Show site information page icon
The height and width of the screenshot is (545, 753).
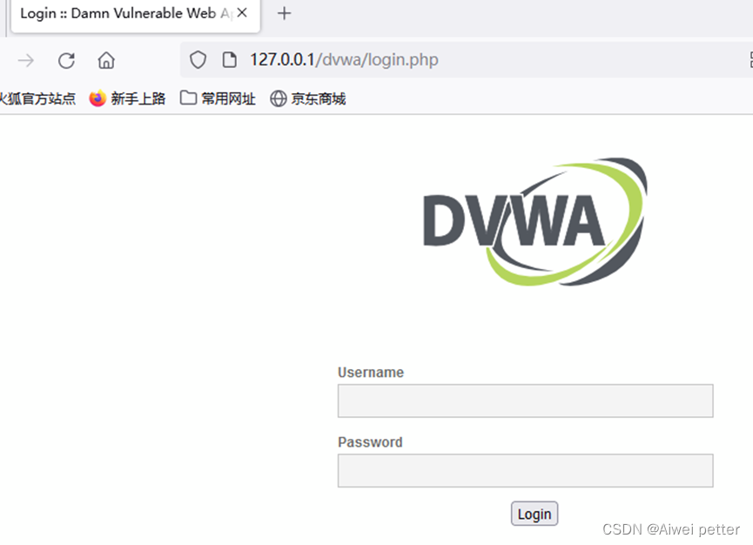[x=230, y=60]
